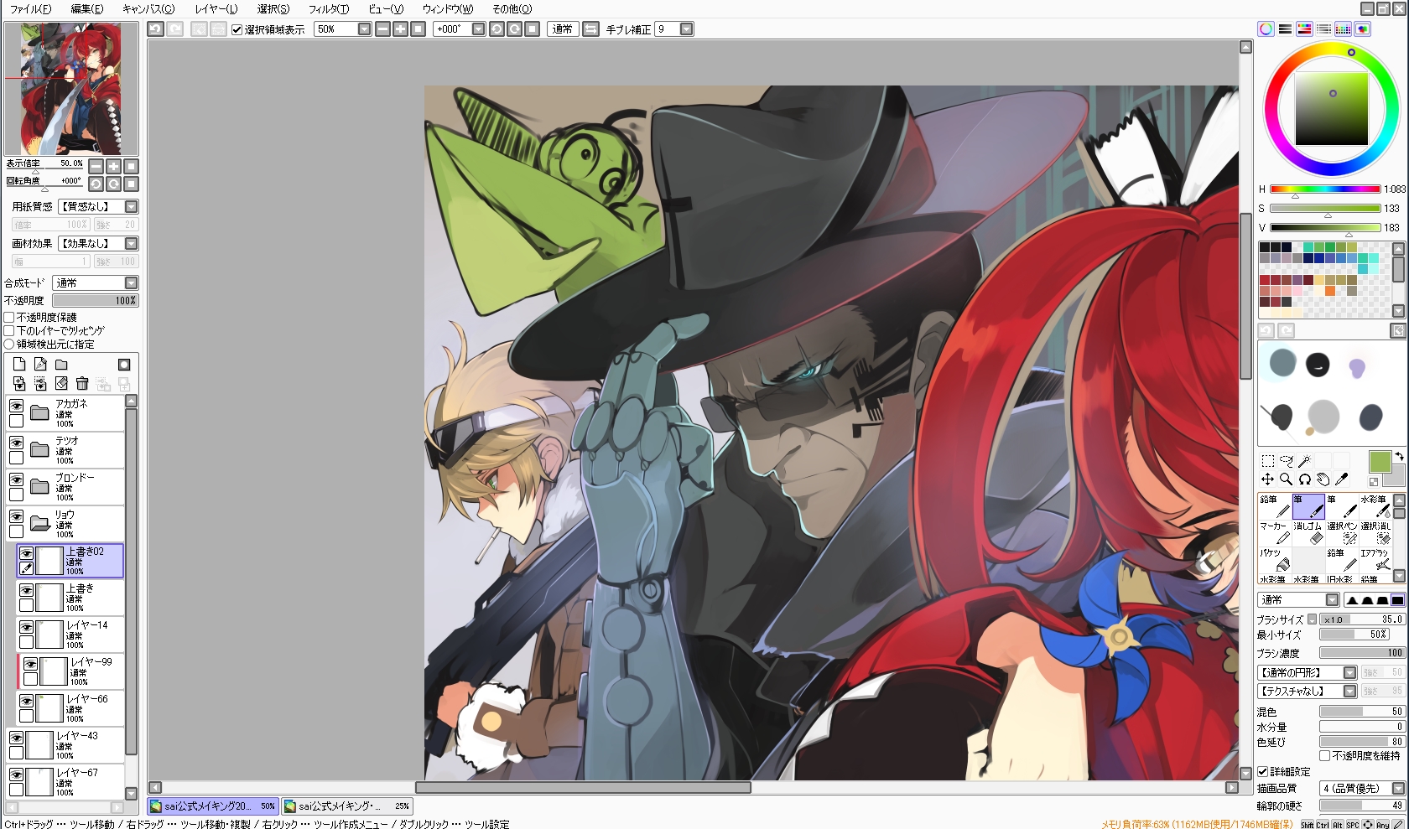The image size is (1409, 829).
Task: Toggle the 選択領域表示 checkbox
Action: coord(237,29)
